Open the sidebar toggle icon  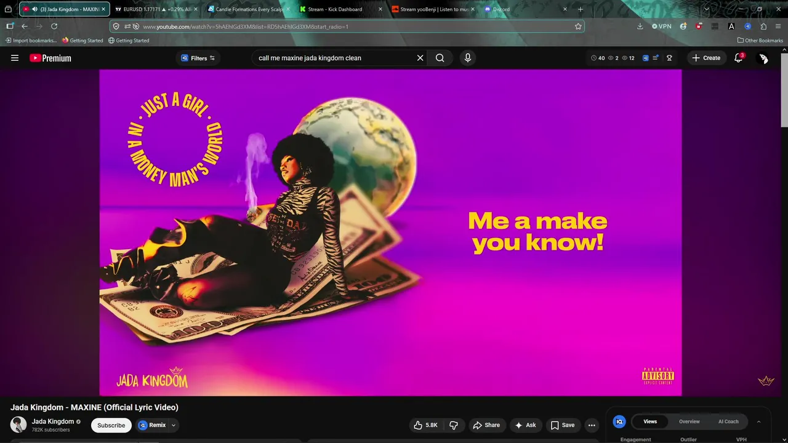pyautogui.click(x=10, y=26)
